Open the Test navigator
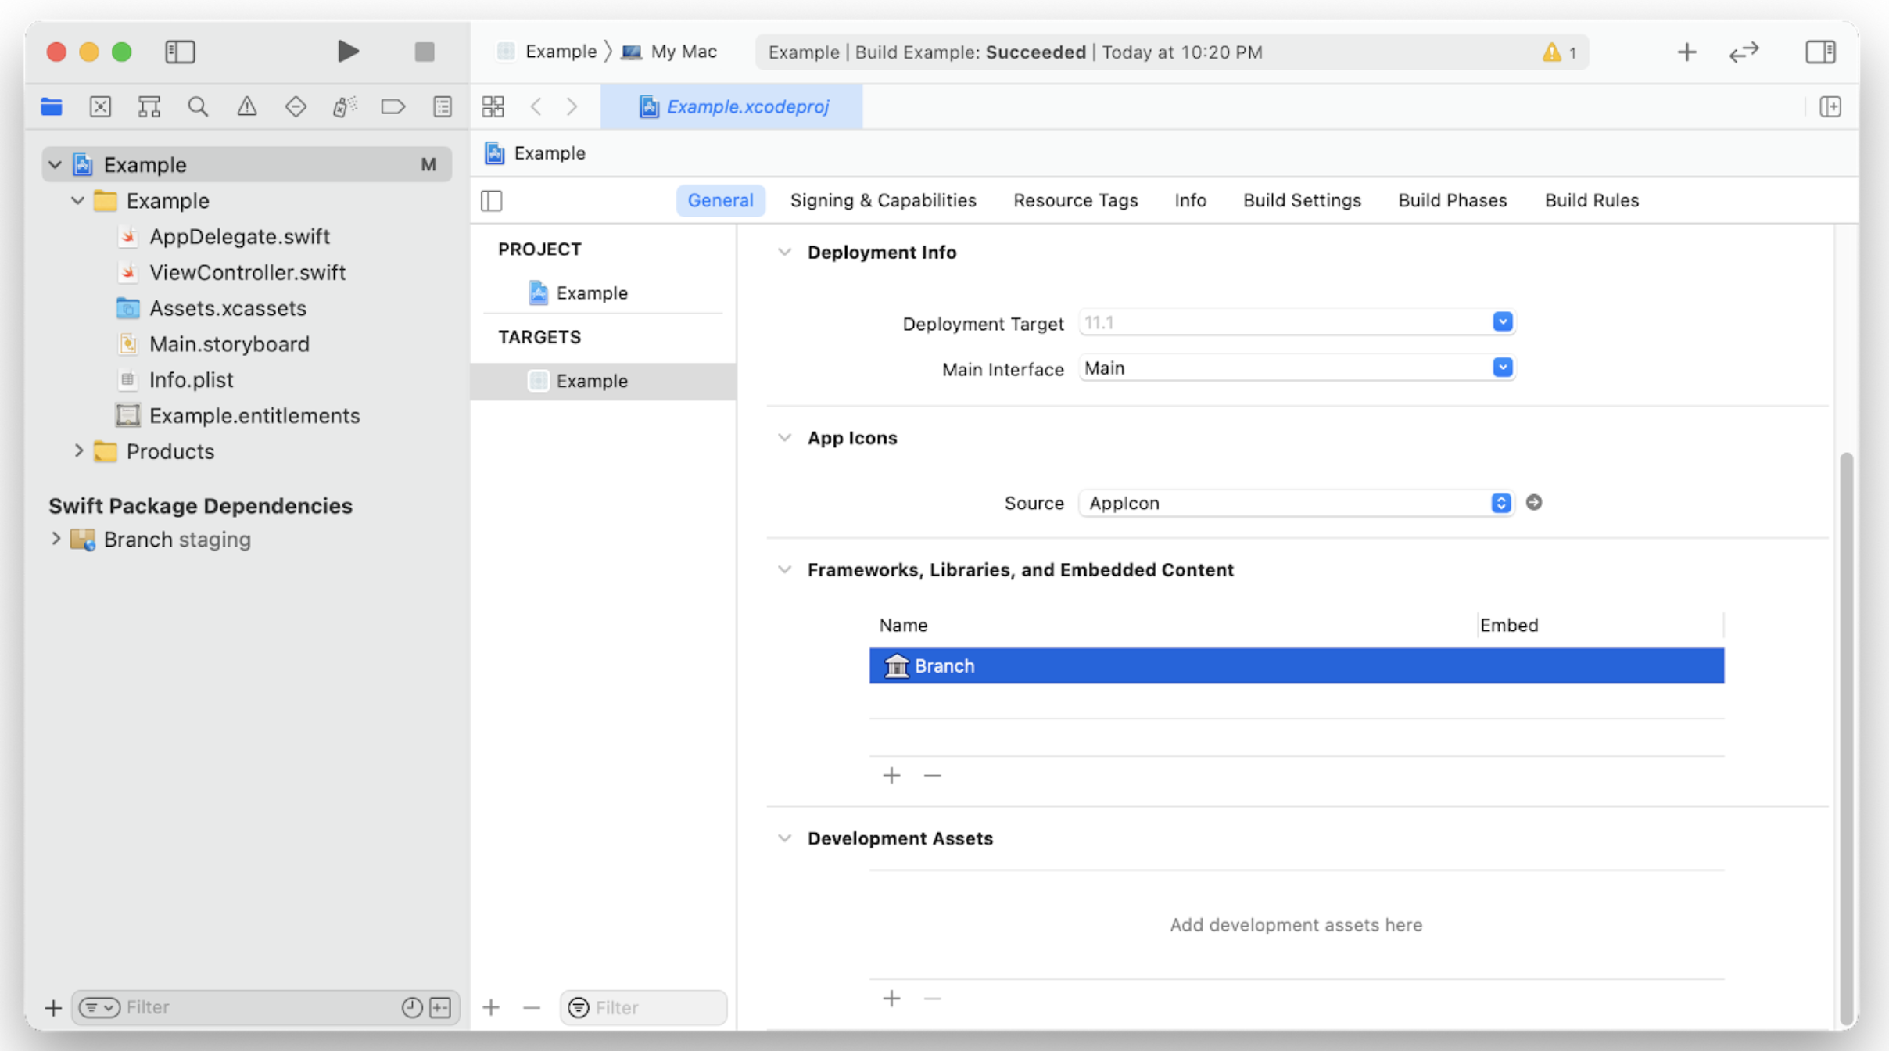The width and height of the screenshot is (1889, 1051). [296, 106]
